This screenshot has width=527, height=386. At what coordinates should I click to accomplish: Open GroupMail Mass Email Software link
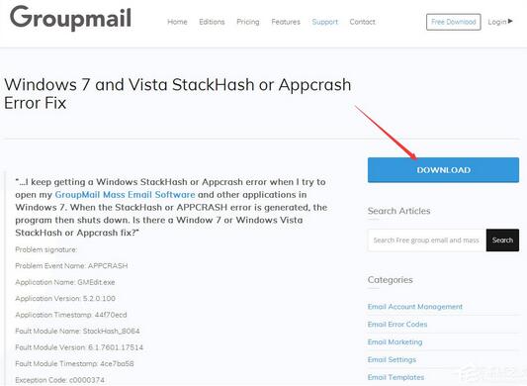[x=125, y=195]
